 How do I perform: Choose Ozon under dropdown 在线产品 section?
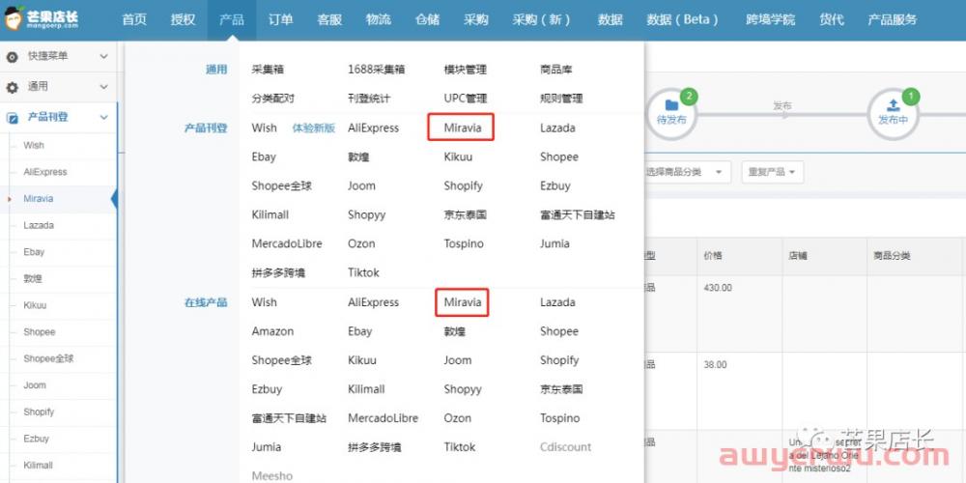[458, 418]
